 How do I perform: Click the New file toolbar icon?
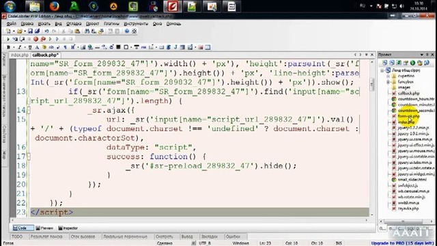pyautogui.click(x=8, y=31)
